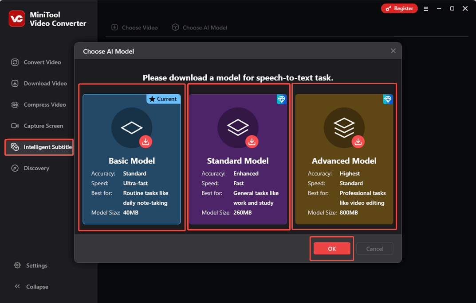Maximize the MiniTool window
Image resolution: width=476 pixels, height=303 pixels.
tap(452, 8)
